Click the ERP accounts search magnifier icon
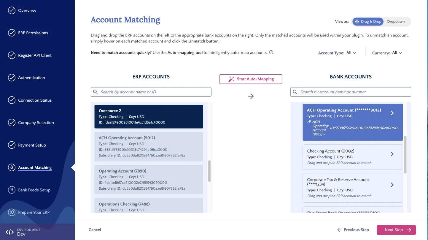This screenshot has height=240, width=428. (x=96, y=92)
